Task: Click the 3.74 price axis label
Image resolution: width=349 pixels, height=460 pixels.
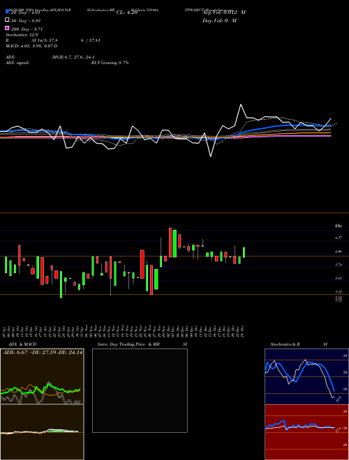Action: pos(338,265)
